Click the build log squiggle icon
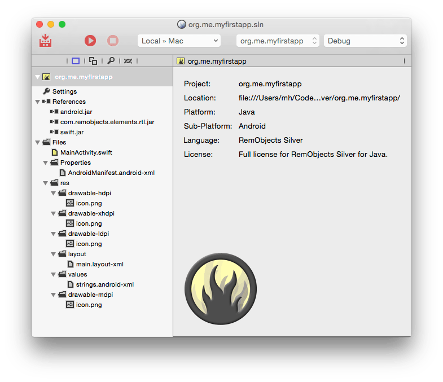The height and width of the screenshot is (382, 443). 128,61
